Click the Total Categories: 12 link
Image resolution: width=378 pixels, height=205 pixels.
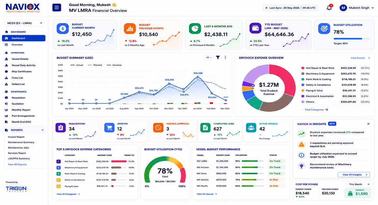pyautogui.click(x=316, y=110)
